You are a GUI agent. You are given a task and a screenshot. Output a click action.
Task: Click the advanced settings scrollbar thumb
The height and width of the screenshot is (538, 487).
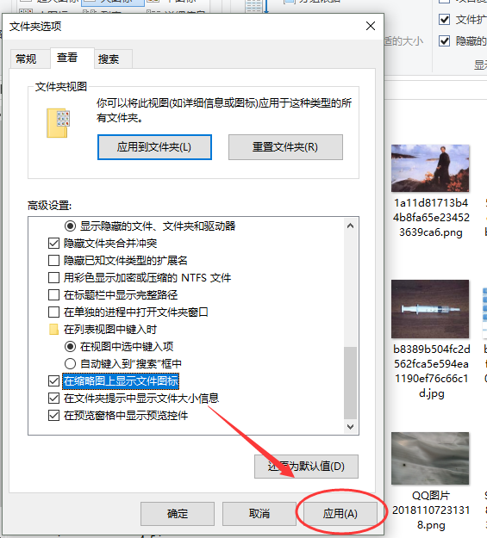(350, 383)
